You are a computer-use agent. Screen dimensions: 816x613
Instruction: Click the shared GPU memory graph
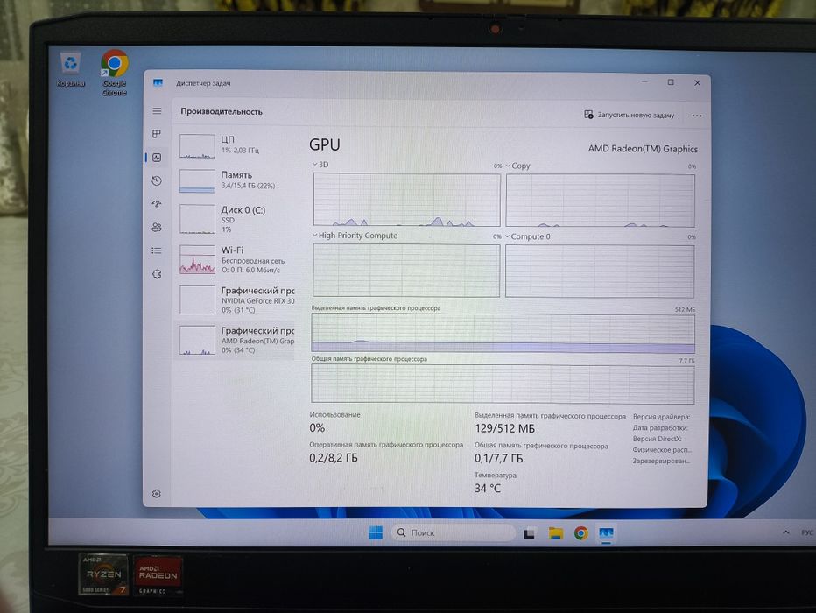click(x=503, y=384)
